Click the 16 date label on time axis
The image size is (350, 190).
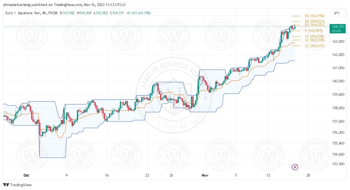coord(107,176)
